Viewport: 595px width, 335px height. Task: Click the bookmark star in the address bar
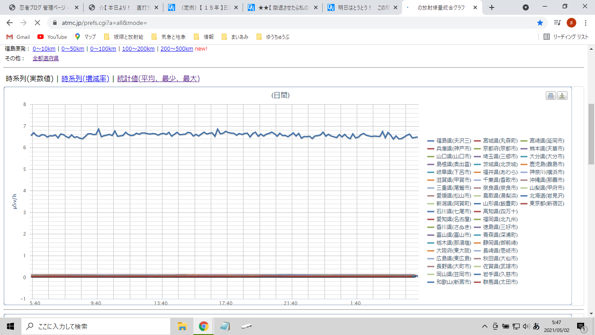pyautogui.click(x=540, y=23)
